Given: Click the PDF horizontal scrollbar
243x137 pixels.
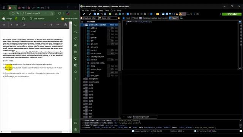Looking at the screenshot, I should (36, 132).
